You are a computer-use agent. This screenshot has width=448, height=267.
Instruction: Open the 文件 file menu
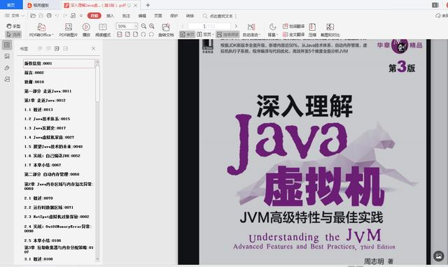[x=15, y=15]
